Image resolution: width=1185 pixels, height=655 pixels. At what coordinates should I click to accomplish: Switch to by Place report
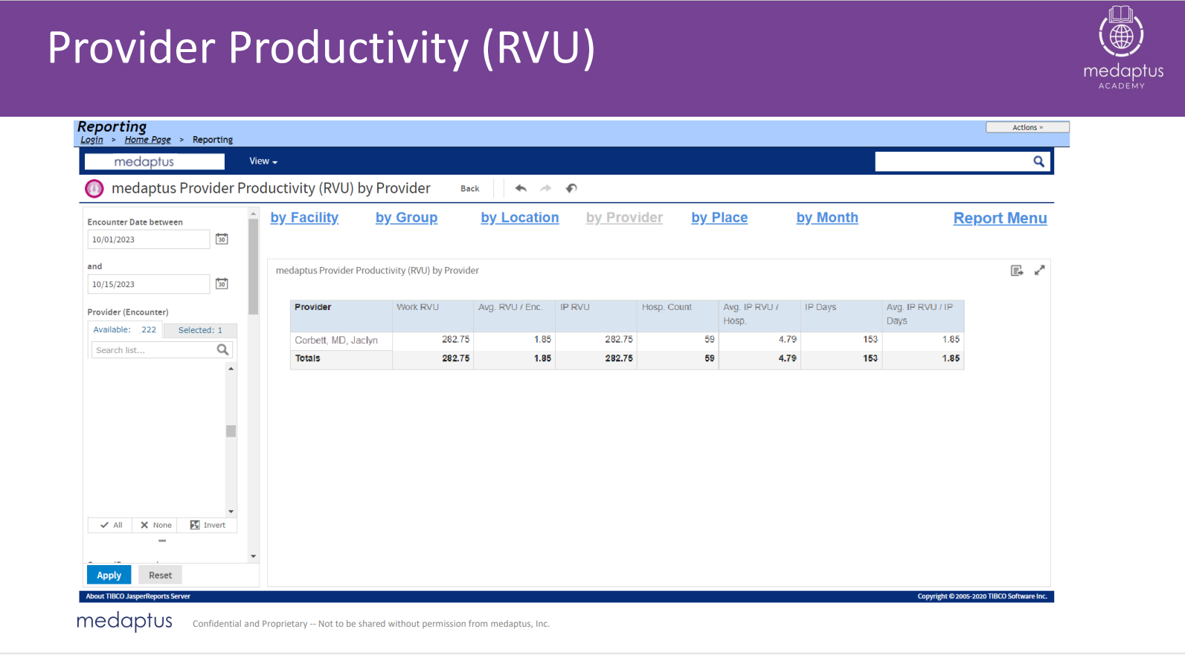[x=719, y=218]
